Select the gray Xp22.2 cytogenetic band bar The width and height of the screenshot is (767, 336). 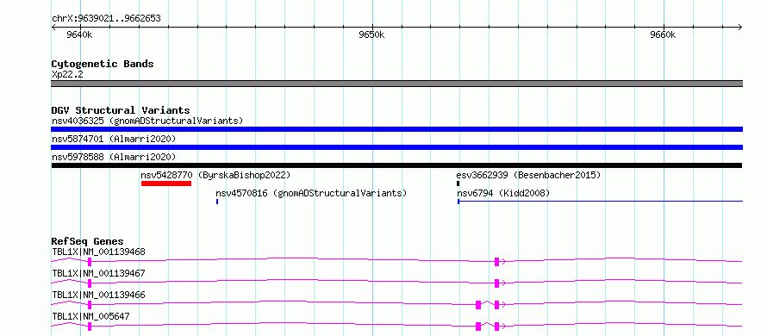coord(396,84)
